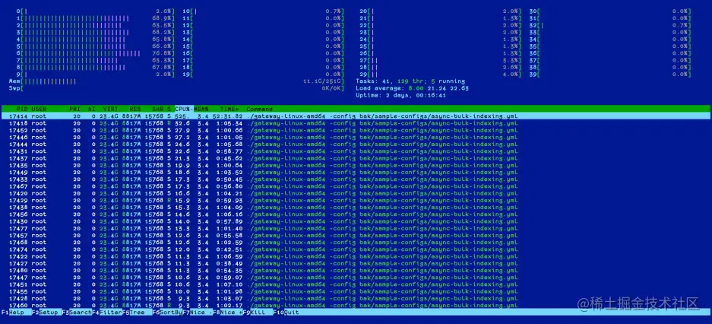The width and height of the screenshot is (712, 324).
Task: Select process row with PID 17457
Action: (356, 235)
